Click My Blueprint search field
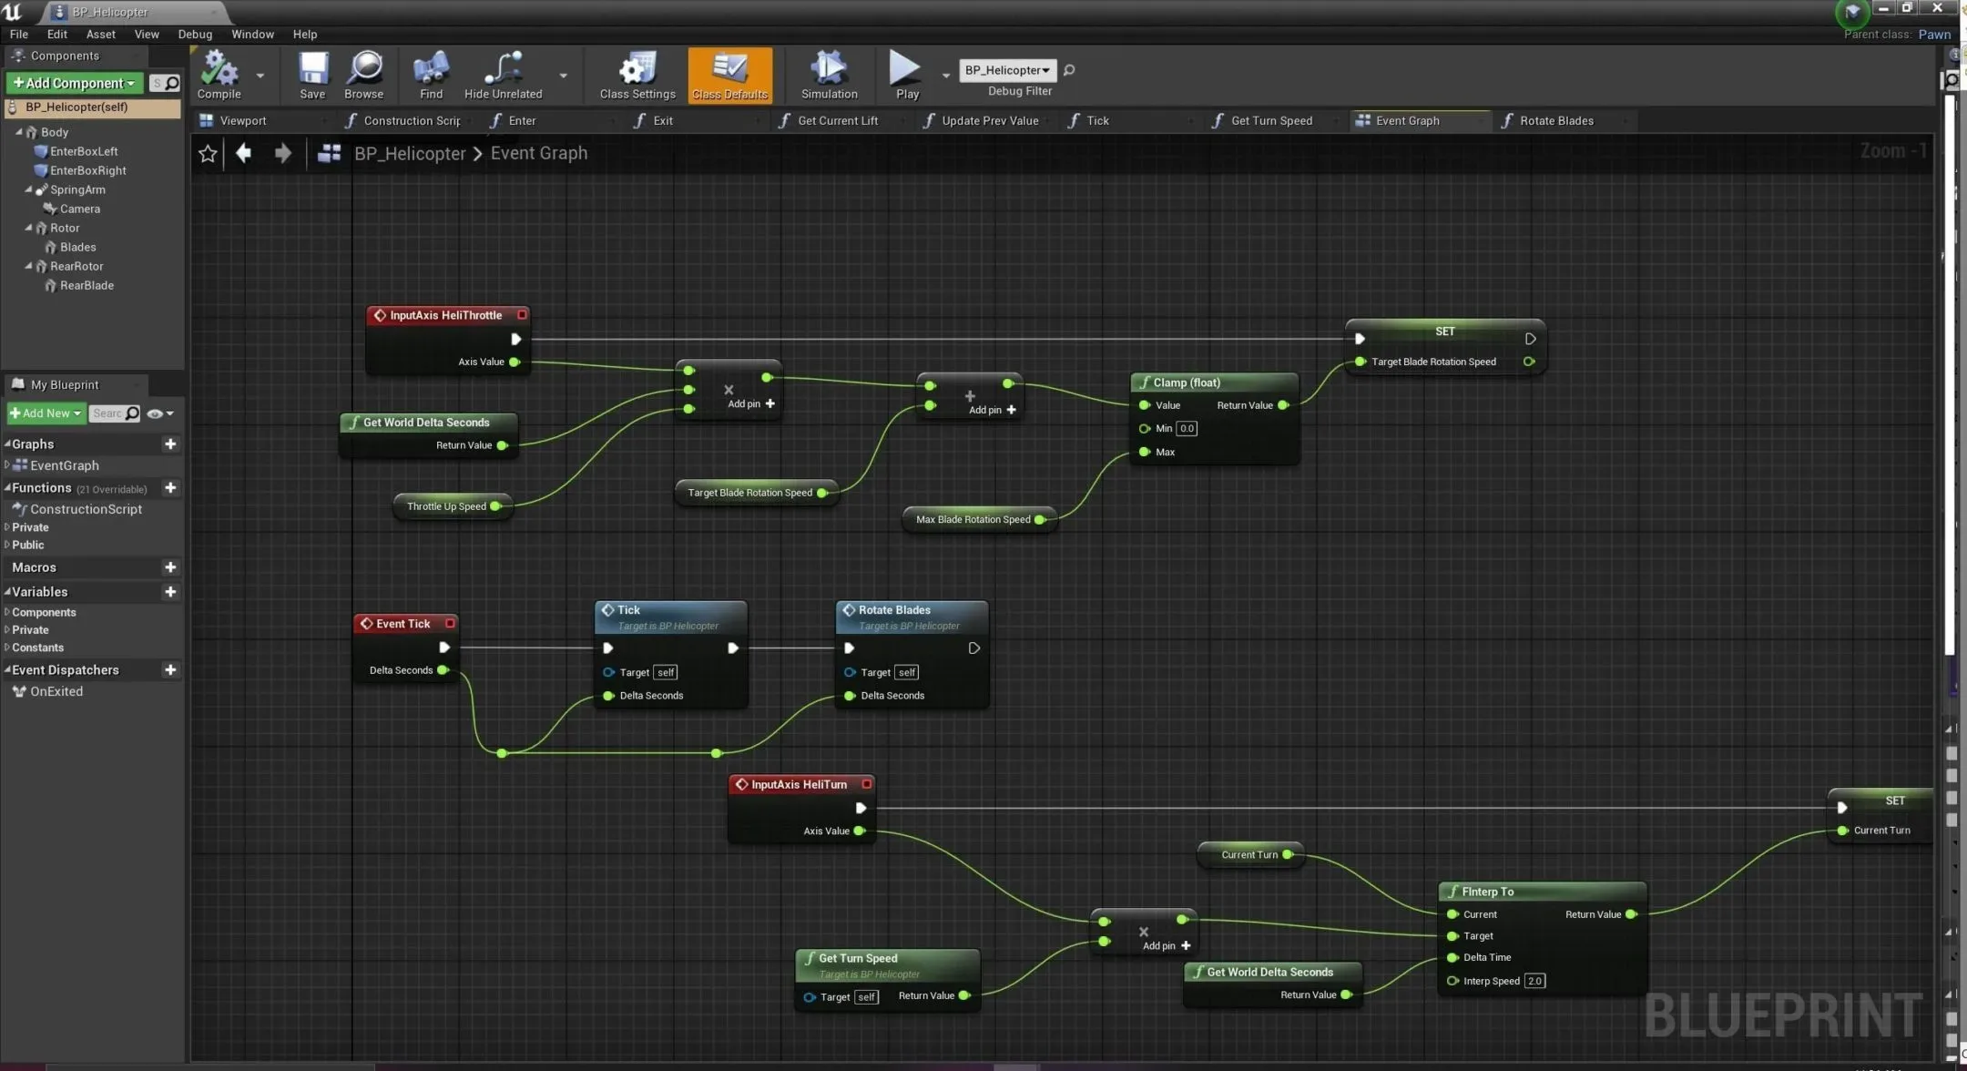The width and height of the screenshot is (1967, 1071). tap(107, 413)
